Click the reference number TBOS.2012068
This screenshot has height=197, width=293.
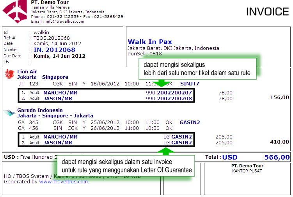coord(51,38)
